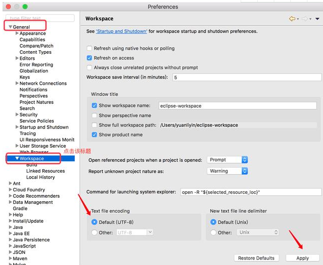
Task: Toggle Show perspective name checkbox
Action: 94,115
